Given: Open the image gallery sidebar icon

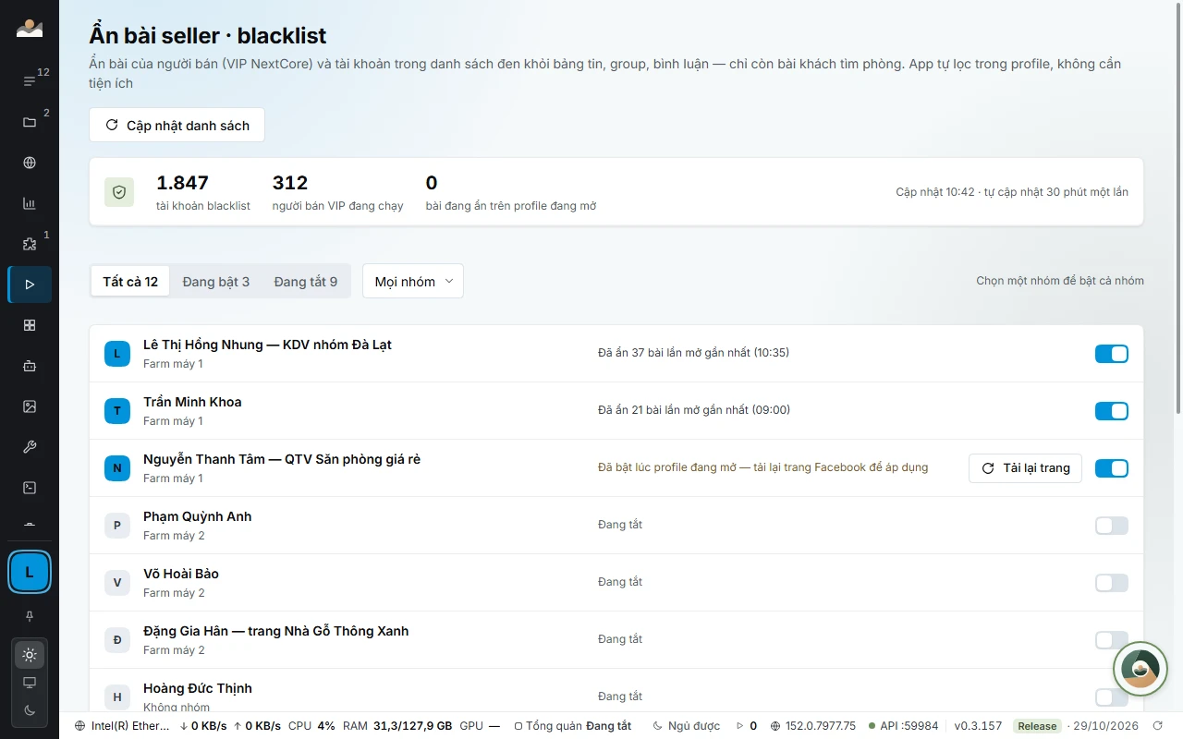Looking at the screenshot, I should [x=30, y=406].
